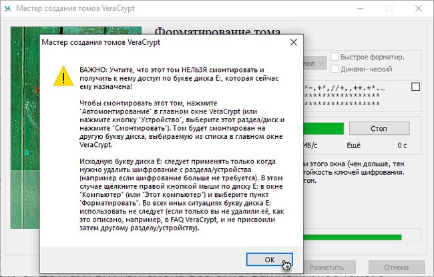434x277 pixels.
Task: Click dialog title 'Мастер создания томов VeraCrypt'
Action: 101,42
